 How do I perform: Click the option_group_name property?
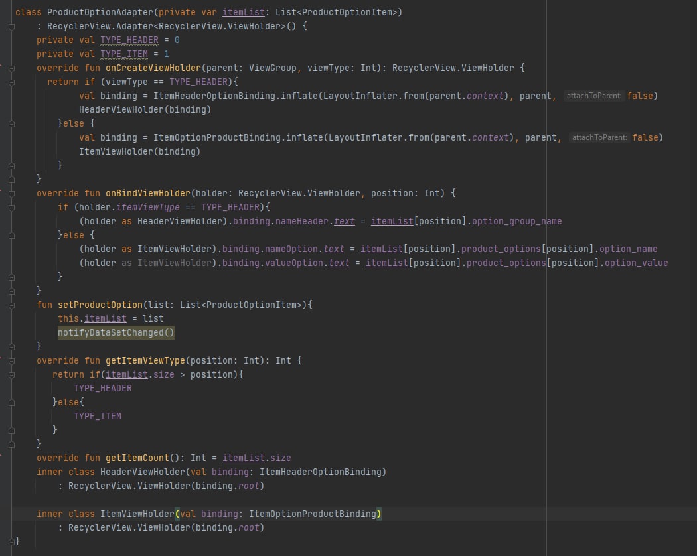pos(516,222)
